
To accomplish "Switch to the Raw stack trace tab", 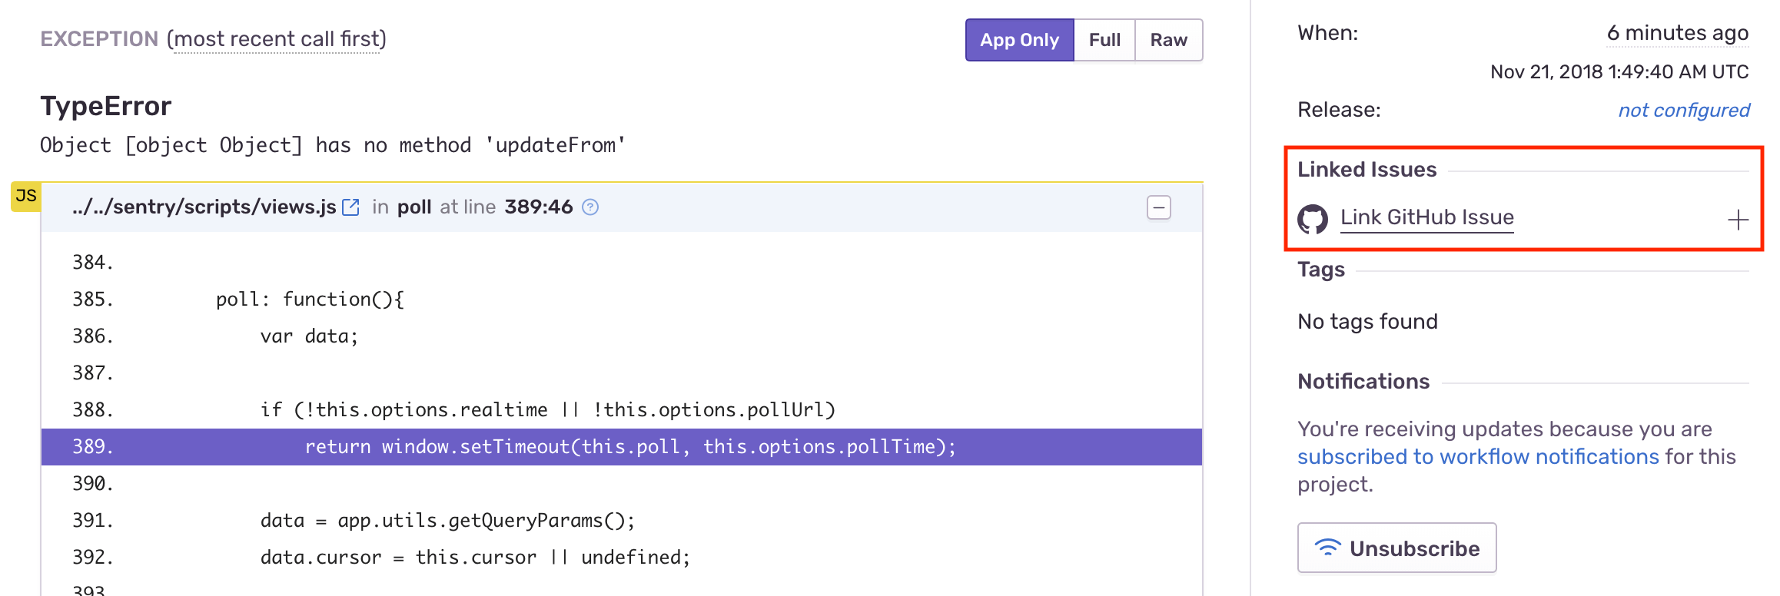I will (1168, 39).
